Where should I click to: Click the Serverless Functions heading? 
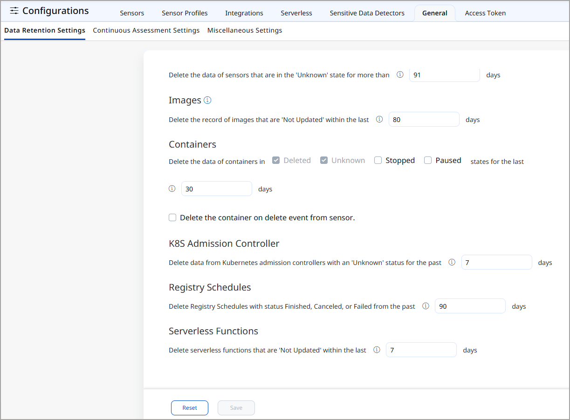[213, 331]
